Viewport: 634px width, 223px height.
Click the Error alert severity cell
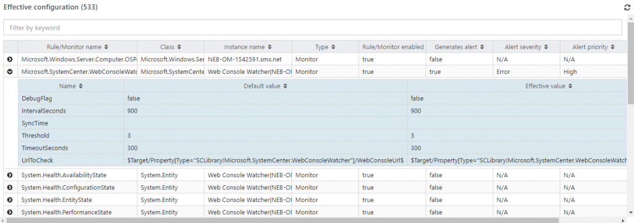click(526, 72)
